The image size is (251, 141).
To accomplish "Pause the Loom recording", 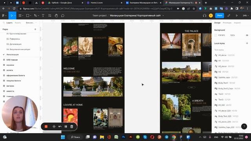I will click(x=66, y=127).
